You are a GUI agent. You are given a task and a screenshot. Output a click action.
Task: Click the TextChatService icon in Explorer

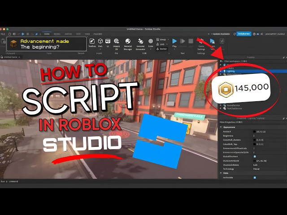[x=225, y=108]
